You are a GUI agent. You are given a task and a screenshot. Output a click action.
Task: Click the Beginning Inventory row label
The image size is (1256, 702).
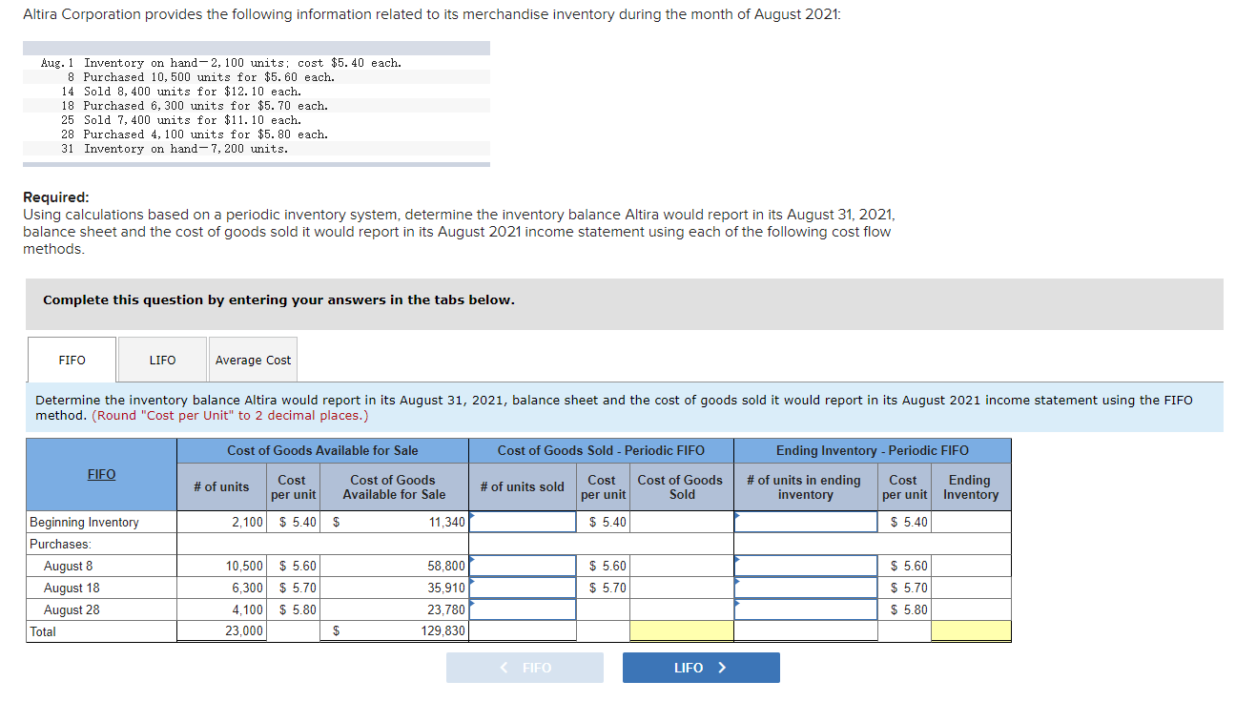[84, 522]
